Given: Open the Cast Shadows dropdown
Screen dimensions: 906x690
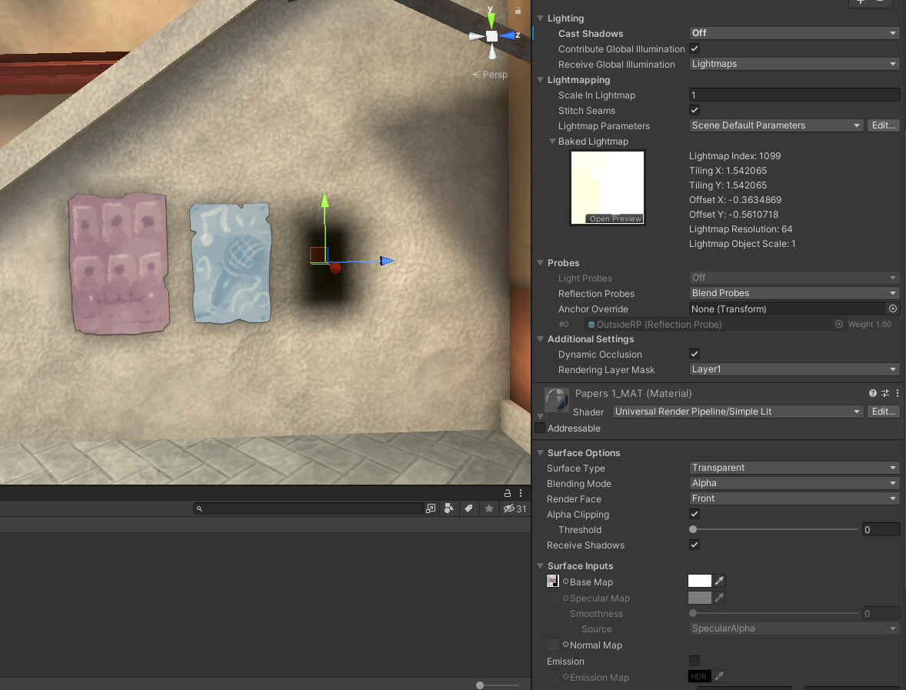Looking at the screenshot, I should [794, 32].
